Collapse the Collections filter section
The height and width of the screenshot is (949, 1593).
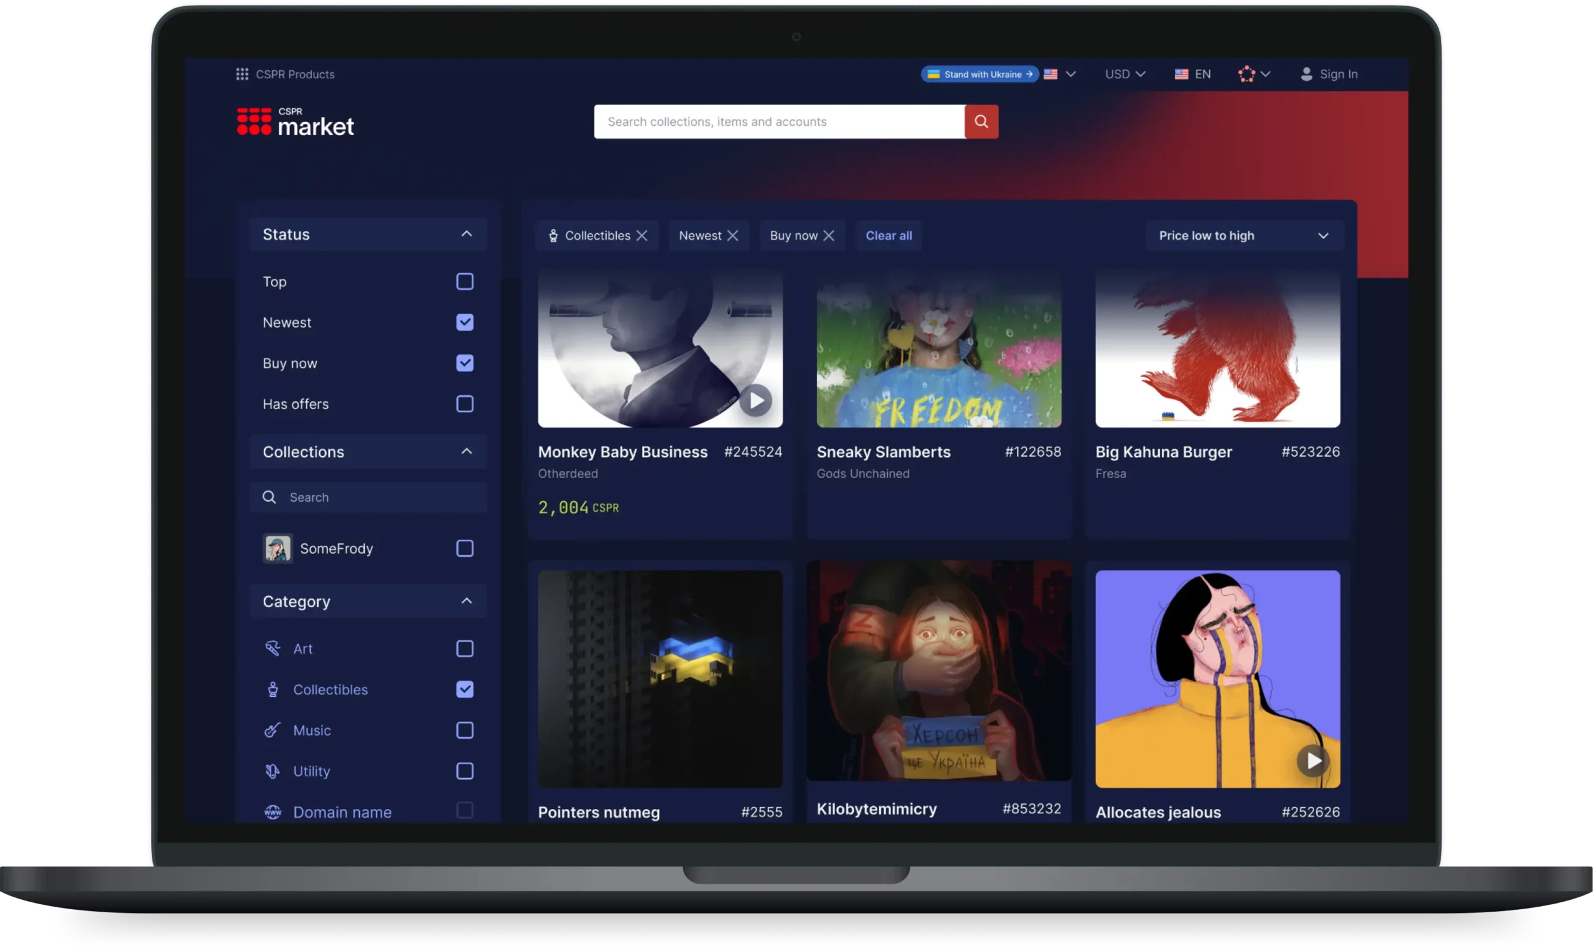tap(467, 452)
